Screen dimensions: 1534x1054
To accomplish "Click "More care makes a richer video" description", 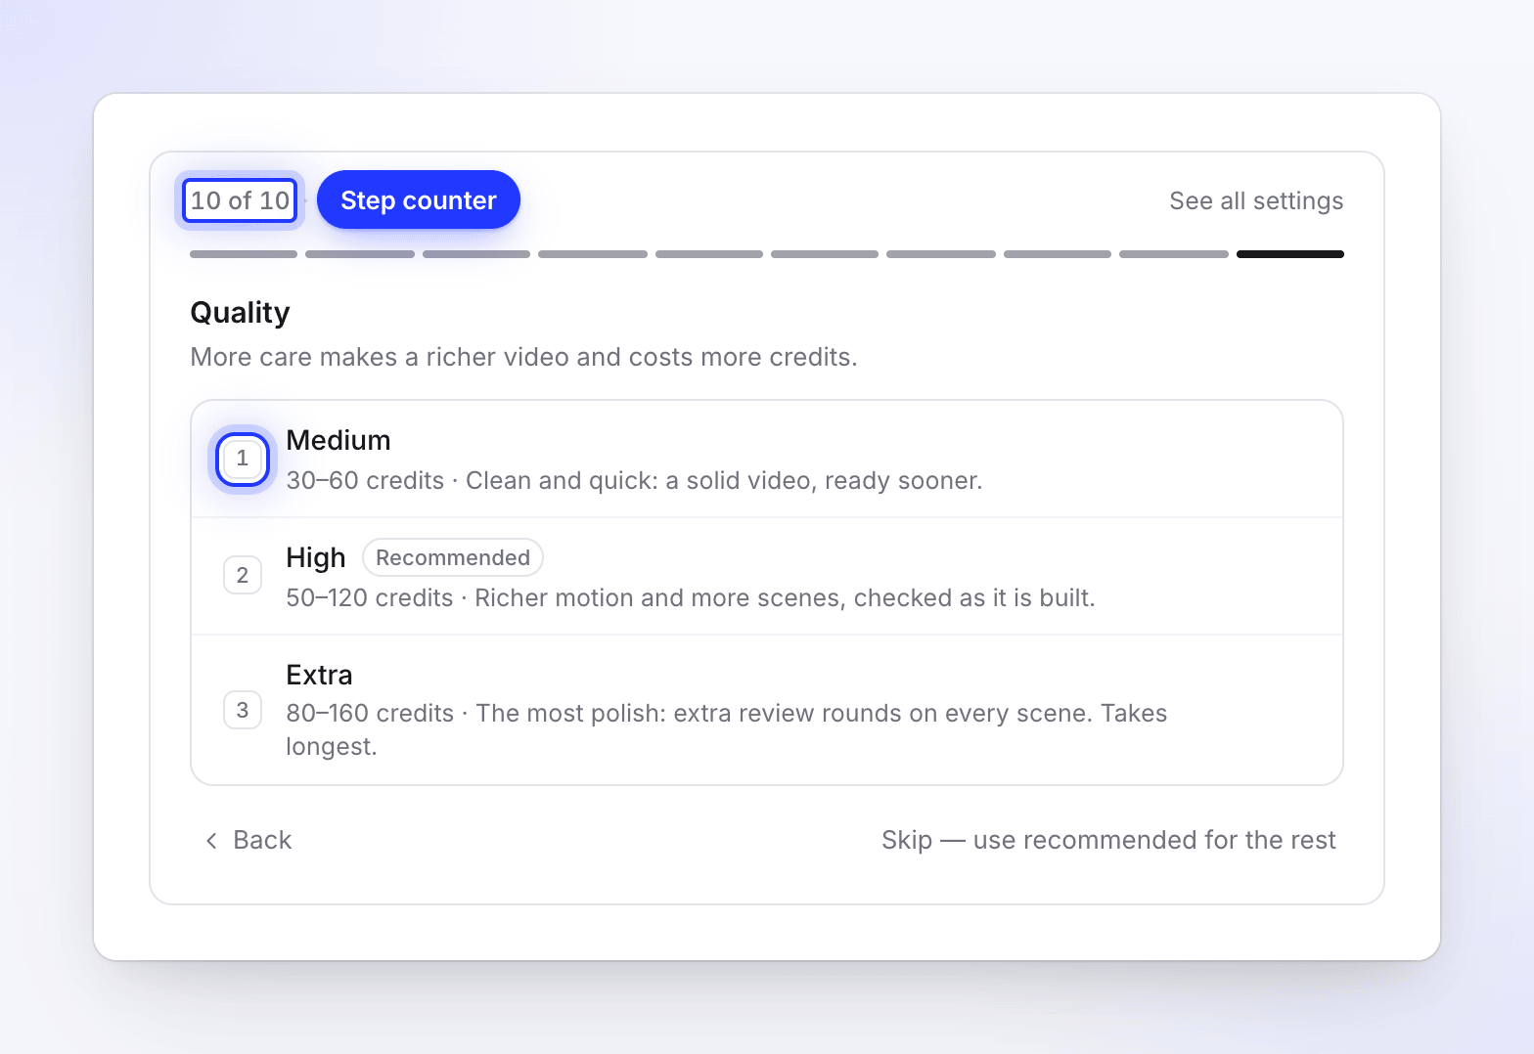I will click(523, 357).
